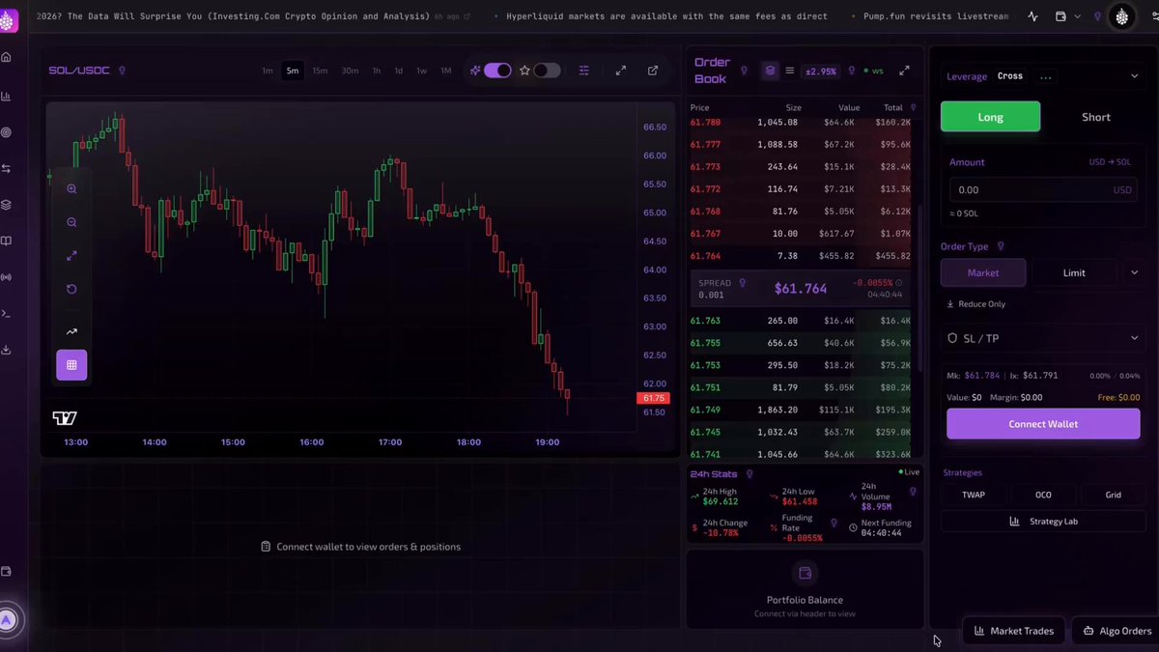The width and height of the screenshot is (1159, 652).
Task: Click the header wallet icon
Action: pyautogui.click(x=1060, y=16)
